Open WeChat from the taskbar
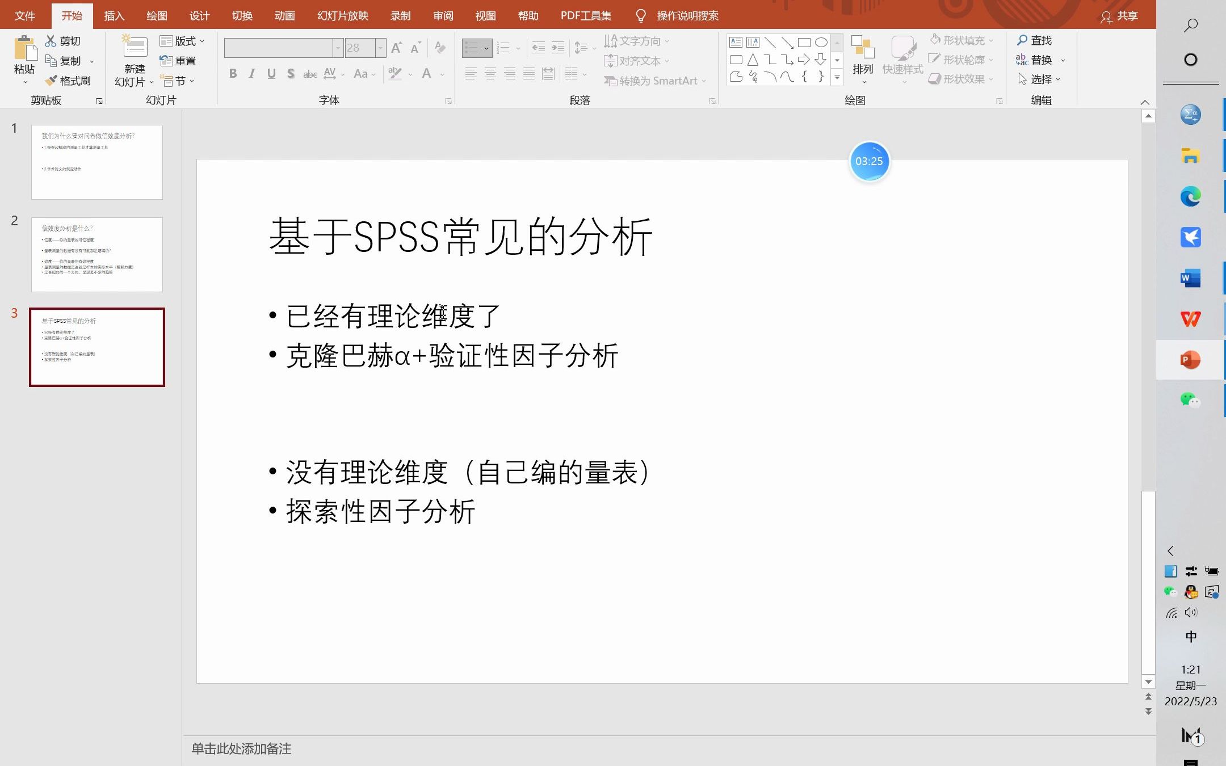The image size is (1226, 766). (1190, 401)
